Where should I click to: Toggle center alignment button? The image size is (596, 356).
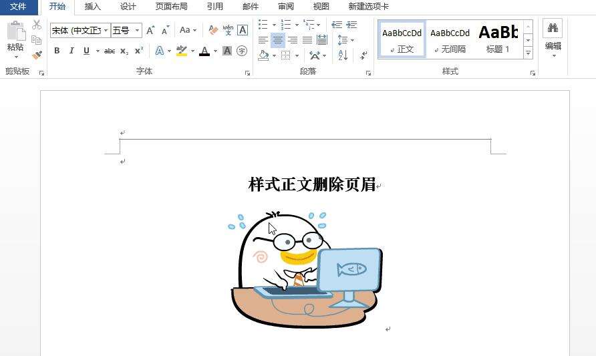[278, 40]
